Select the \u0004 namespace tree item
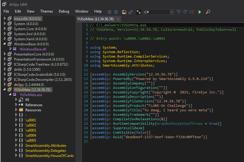The height and width of the screenshot is (162, 244). tap(30, 135)
